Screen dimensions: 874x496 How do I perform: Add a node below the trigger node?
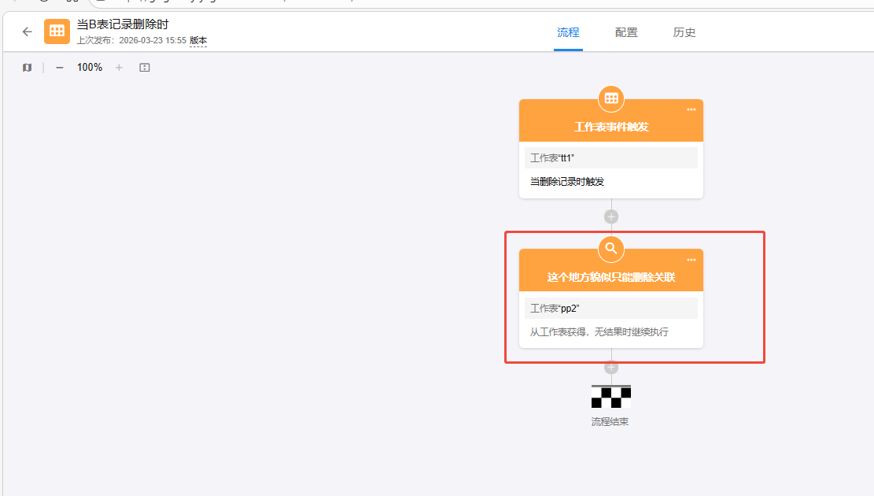pyautogui.click(x=611, y=217)
